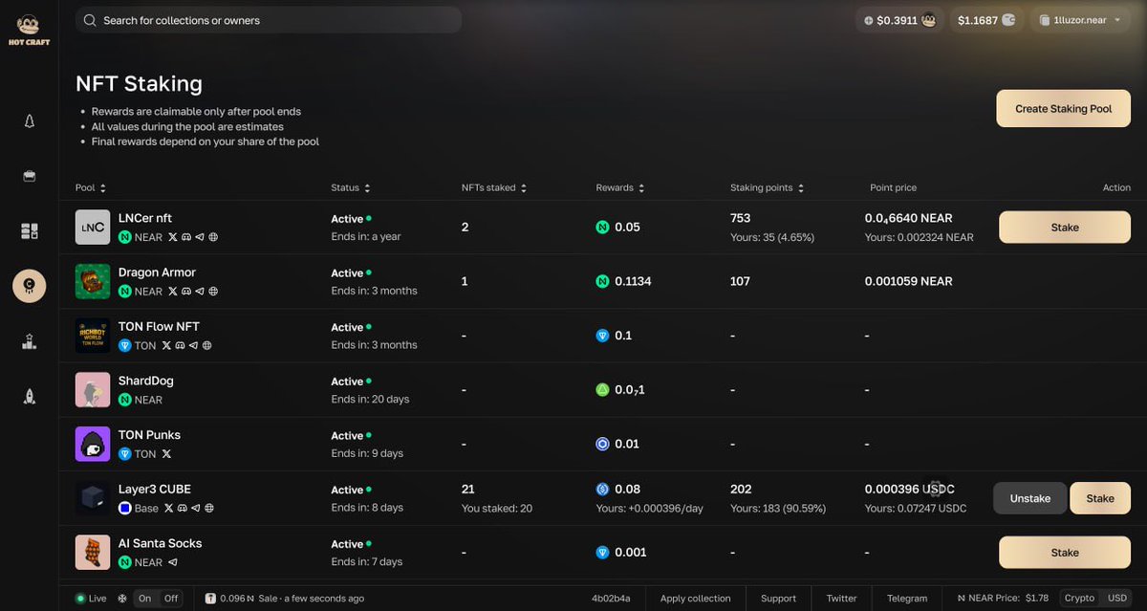Open LNCer nft X (Twitter) link
The image size is (1147, 611).
(173, 237)
